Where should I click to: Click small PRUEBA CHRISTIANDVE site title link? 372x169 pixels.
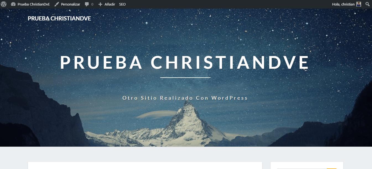[x=59, y=18]
